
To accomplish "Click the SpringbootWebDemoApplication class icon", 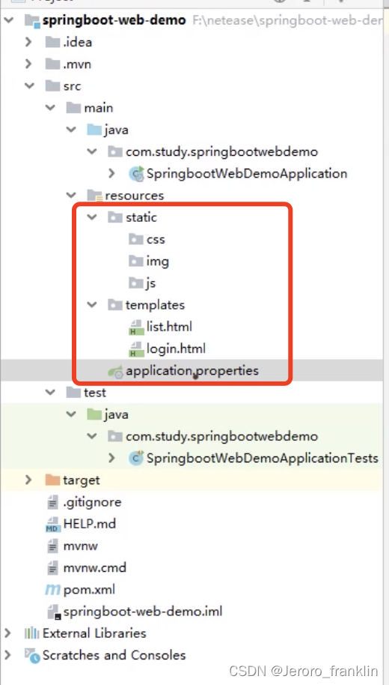I will coord(136,173).
